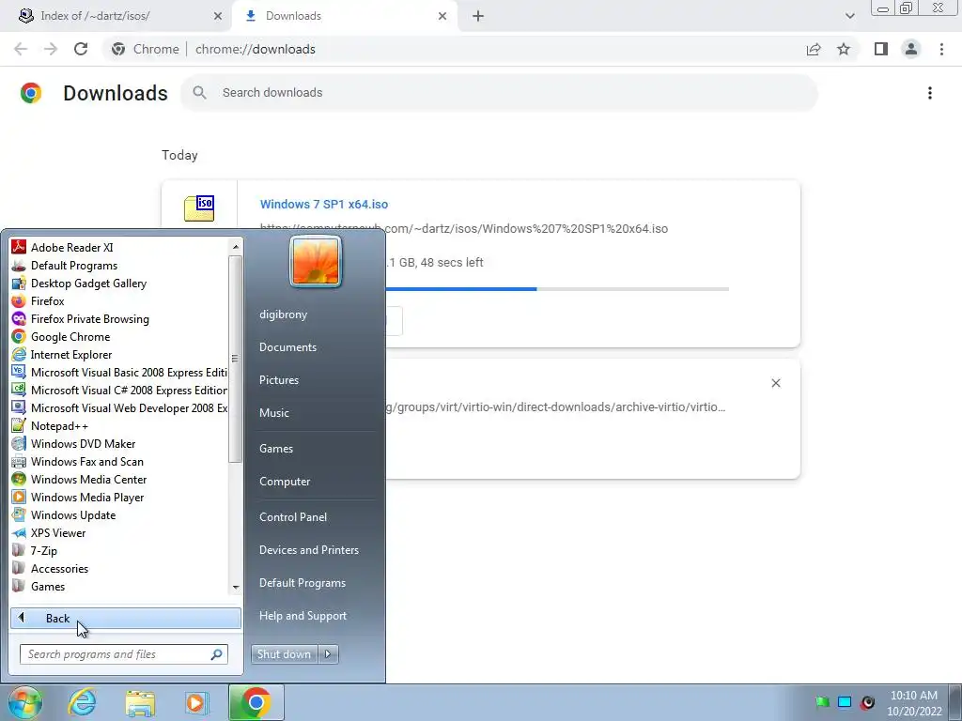This screenshot has height=721, width=962.
Task: Click the programs list scroll up arrow
Action: (x=236, y=247)
